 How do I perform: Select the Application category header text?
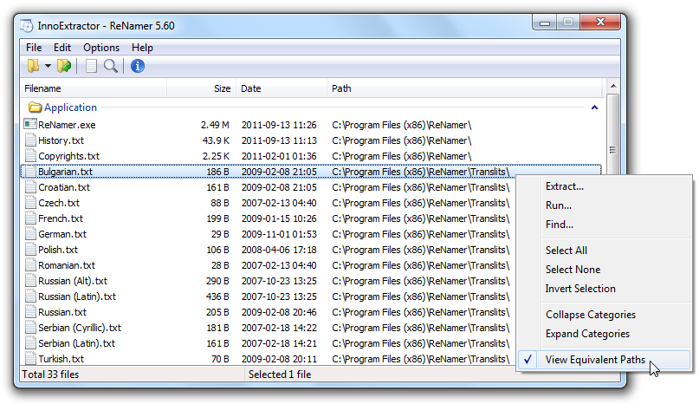click(70, 108)
